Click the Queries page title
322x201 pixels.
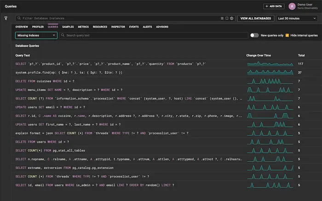pos(11,6)
